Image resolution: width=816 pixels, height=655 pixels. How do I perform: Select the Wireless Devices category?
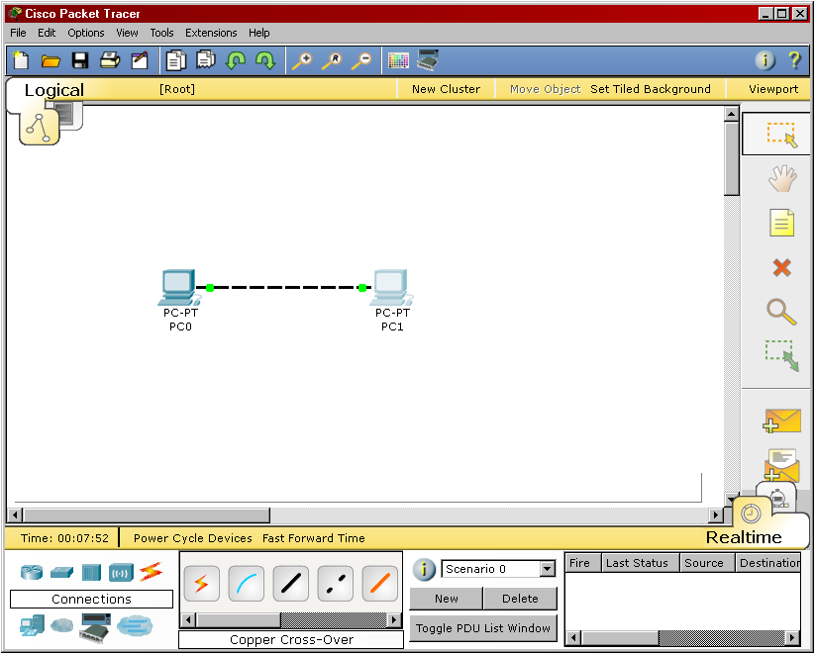click(121, 573)
